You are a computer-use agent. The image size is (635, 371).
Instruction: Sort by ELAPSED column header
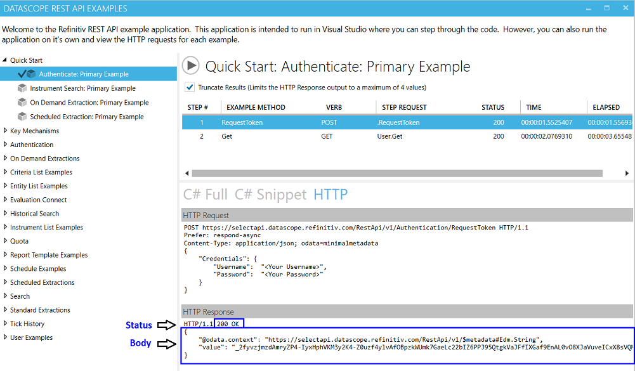pyautogui.click(x=606, y=107)
